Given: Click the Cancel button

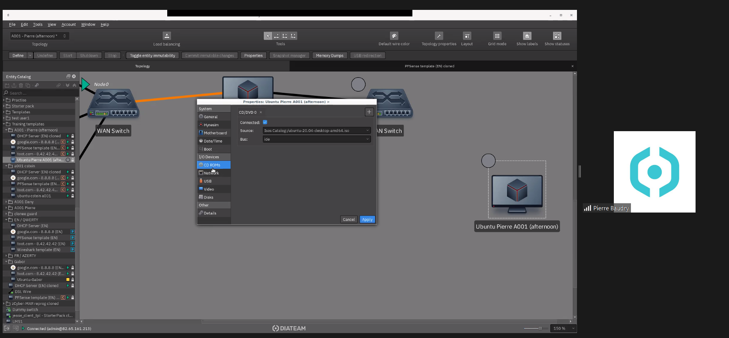Looking at the screenshot, I should coord(349,219).
